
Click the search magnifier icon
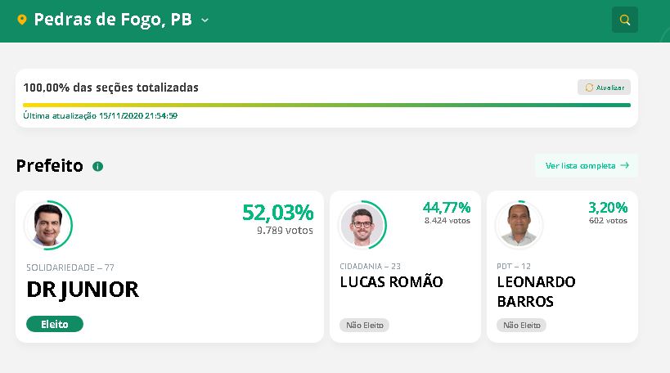pyautogui.click(x=625, y=20)
